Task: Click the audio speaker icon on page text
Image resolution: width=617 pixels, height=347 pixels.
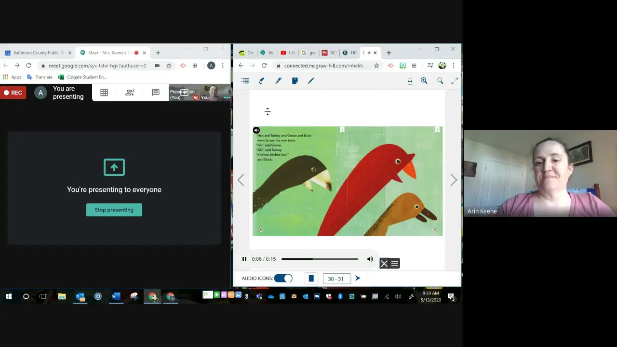Action: (256, 130)
